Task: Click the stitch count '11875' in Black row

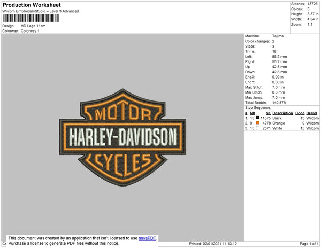Action: click(x=265, y=118)
